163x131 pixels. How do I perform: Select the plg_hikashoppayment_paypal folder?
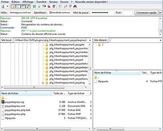tap(66, 60)
